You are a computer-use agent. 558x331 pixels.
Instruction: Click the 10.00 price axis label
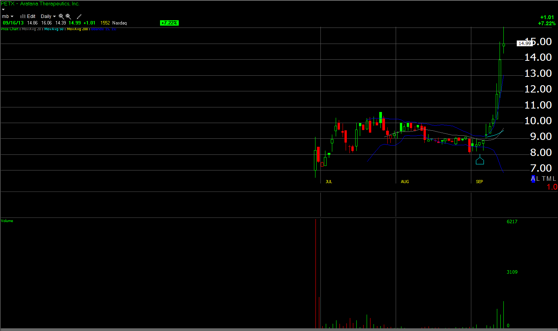point(538,121)
